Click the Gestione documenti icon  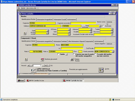pyautogui.click(x=42, y=59)
